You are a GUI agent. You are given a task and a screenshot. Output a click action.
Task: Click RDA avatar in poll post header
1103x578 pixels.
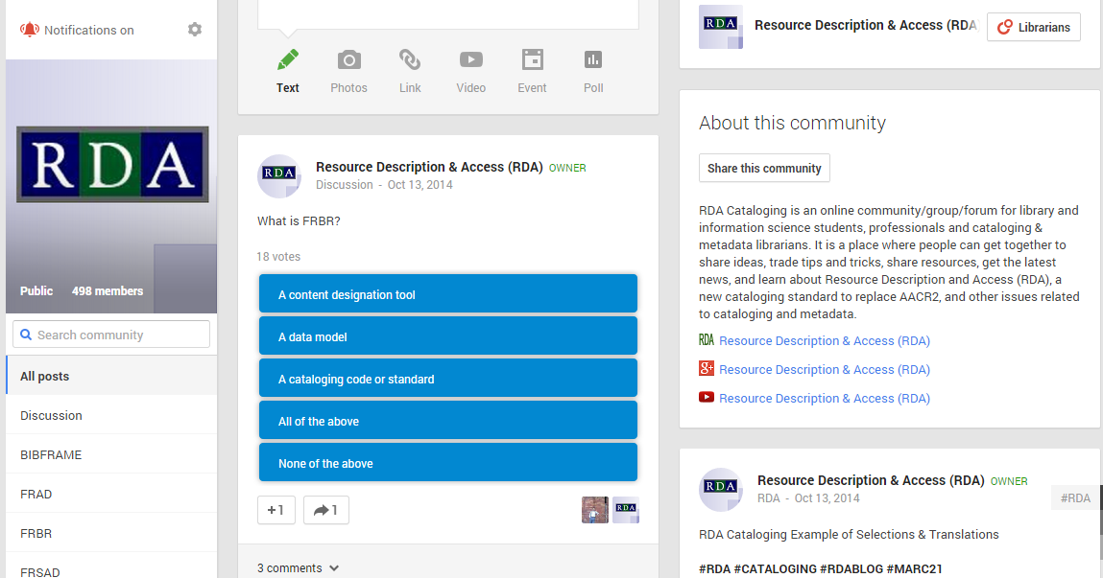point(279,176)
